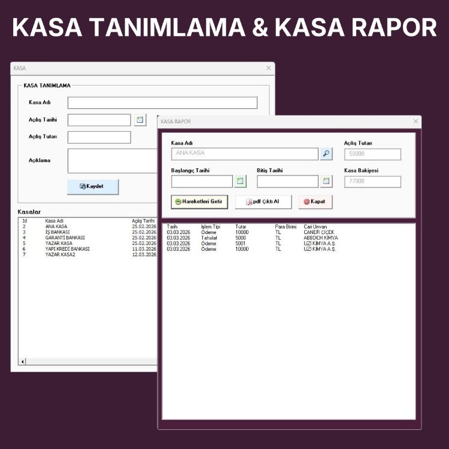Select CANER ÇİÇEK transaction row
Screen dimensions: 449x449
coord(289,232)
